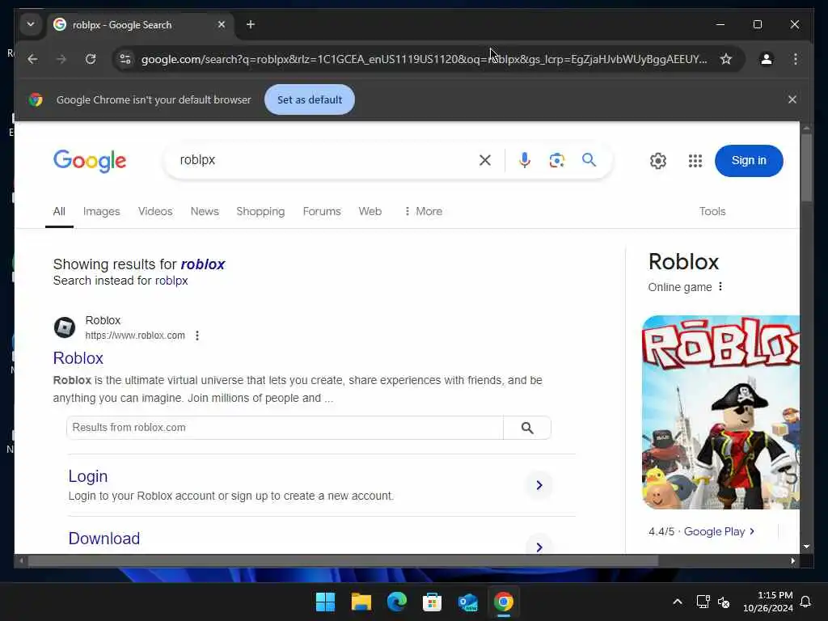Open Chrome's three-dot menu
This screenshot has width=828, height=621.
coord(796,59)
